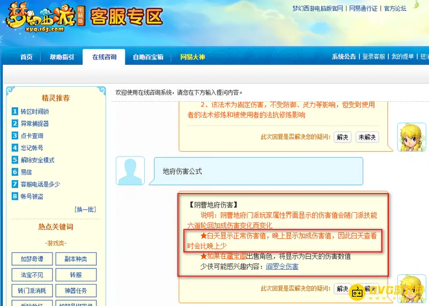Screen dimensions: 429x306
Task: Click the 法宝不见 keyword button
Action: (32, 274)
